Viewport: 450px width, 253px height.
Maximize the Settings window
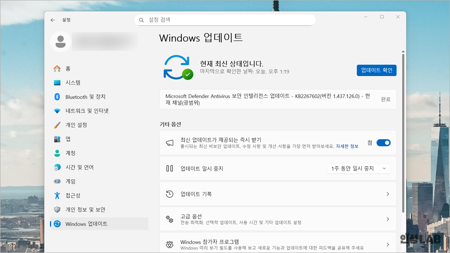click(x=382, y=17)
